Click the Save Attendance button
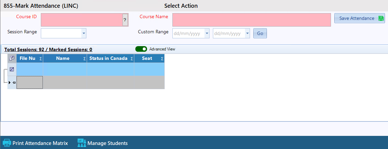 pos(357,18)
